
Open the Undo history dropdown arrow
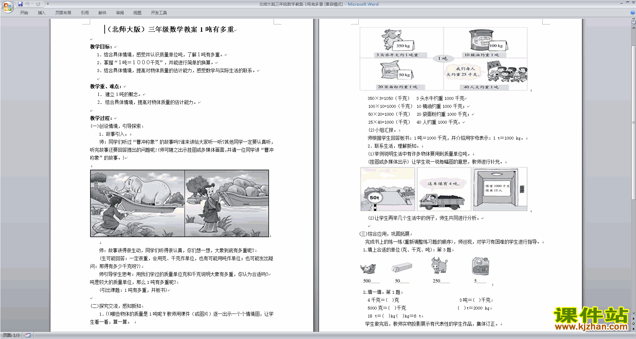(32, 4)
